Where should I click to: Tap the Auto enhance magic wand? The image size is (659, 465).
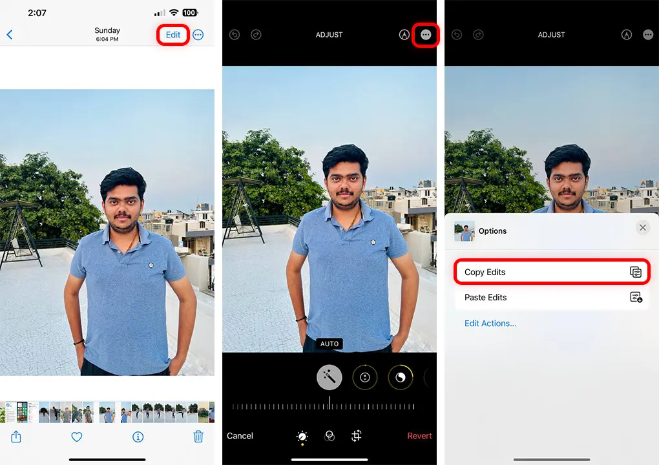[329, 377]
